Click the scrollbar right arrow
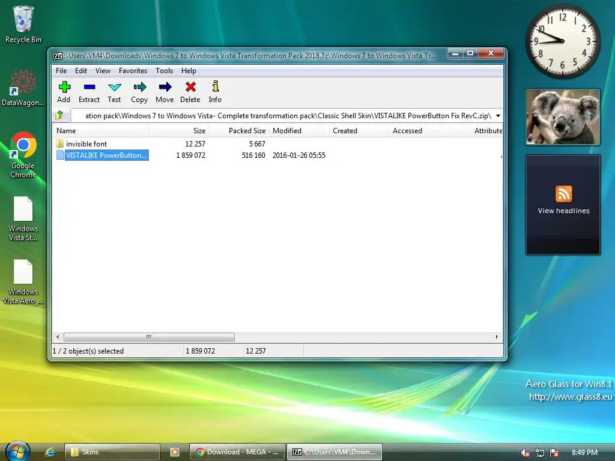This screenshot has height=461, width=615. pos(497,337)
